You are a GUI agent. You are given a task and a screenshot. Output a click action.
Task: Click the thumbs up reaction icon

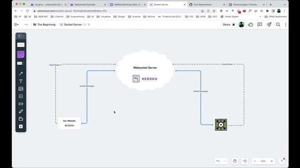pos(251,25)
